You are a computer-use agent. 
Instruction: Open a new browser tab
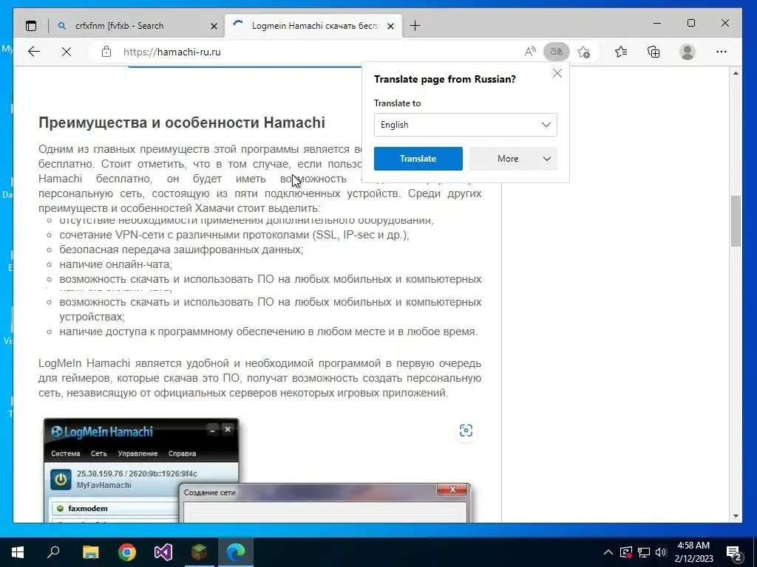coord(415,26)
